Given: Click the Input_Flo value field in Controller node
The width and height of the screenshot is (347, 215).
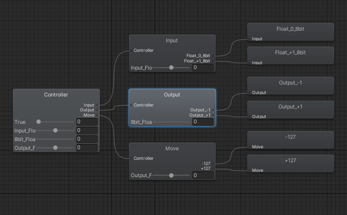Looking at the screenshot, I should [87, 130].
